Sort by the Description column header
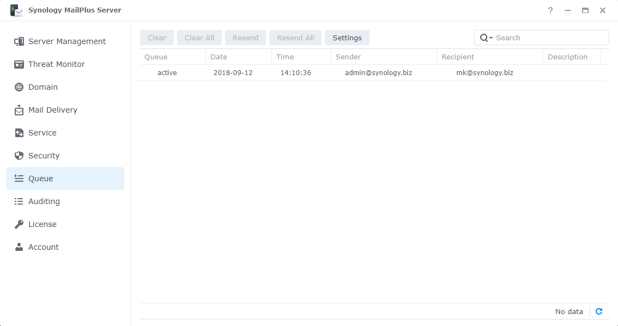The height and width of the screenshot is (326, 618). pos(572,57)
